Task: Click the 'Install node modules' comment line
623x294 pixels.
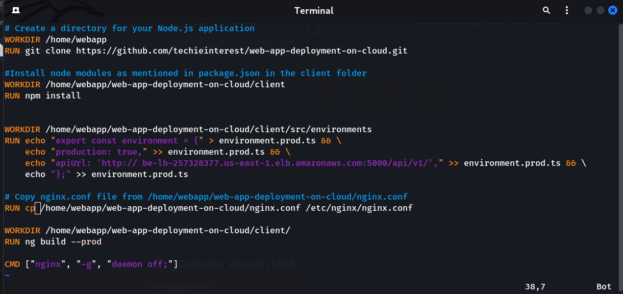Action: click(x=186, y=73)
